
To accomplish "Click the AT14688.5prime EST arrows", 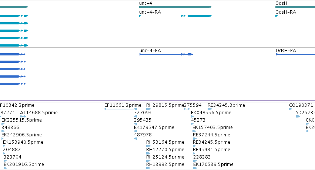I will click(x=23, y=116).
